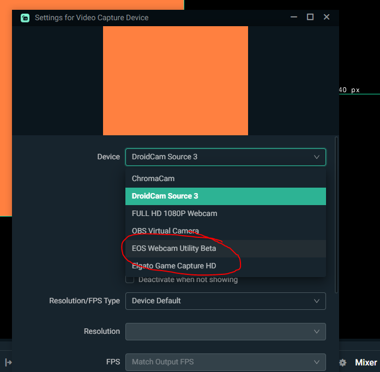This screenshot has height=372, width=380.
Task: Click the Mixer panel label
Action: pos(366,363)
